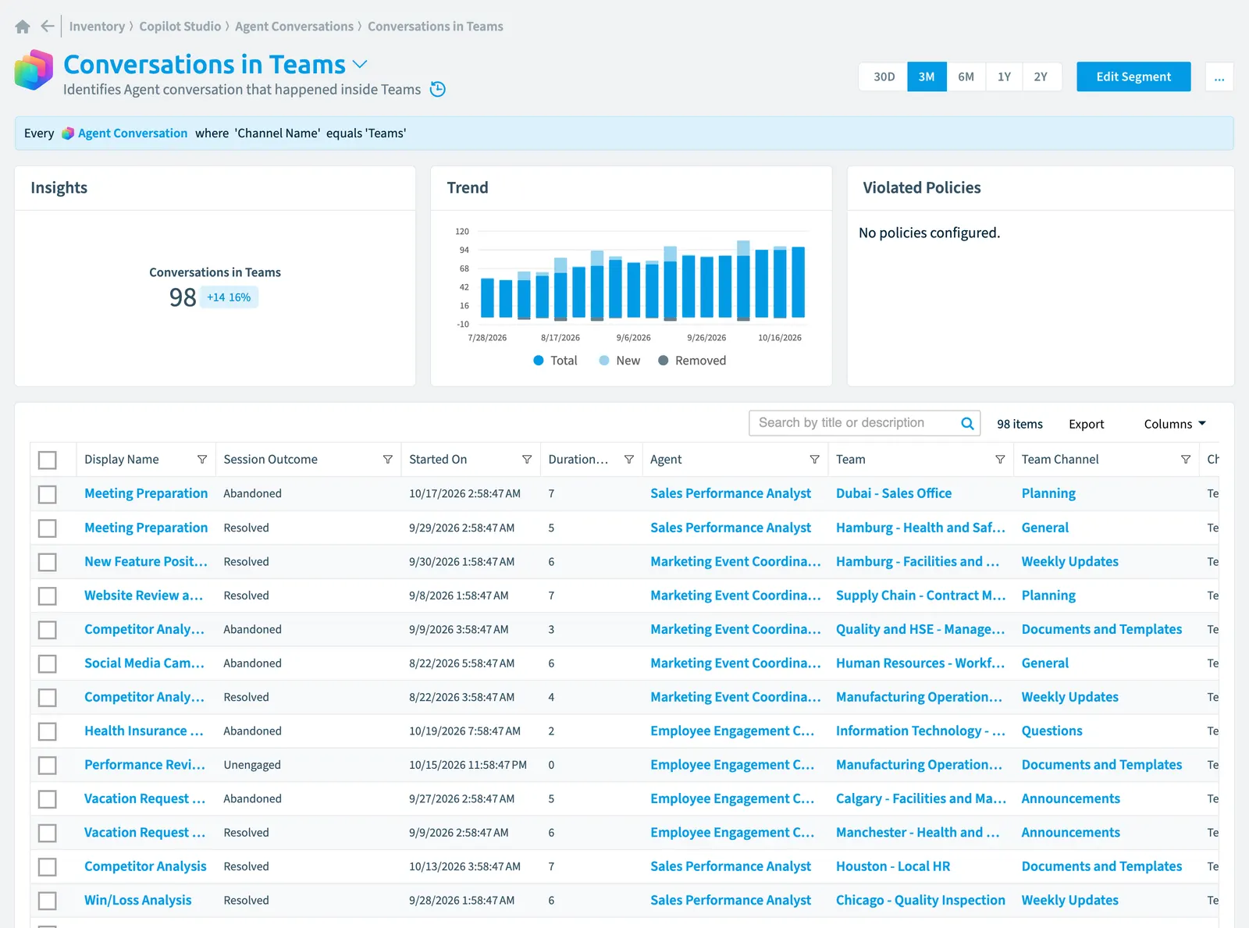Open Questions team channel link
Viewport: 1249px width, 928px height.
(1052, 731)
